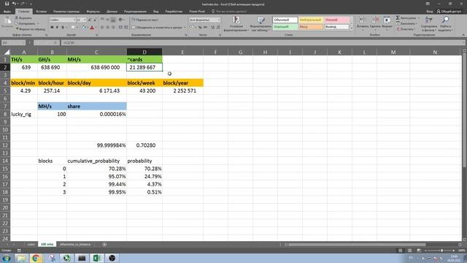
Task: Toggle Wrap Text (Перенести текст)
Action: tap(144, 20)
